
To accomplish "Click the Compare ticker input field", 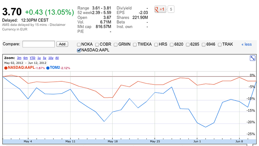I will pyautogui.click(x=39, y=44).
